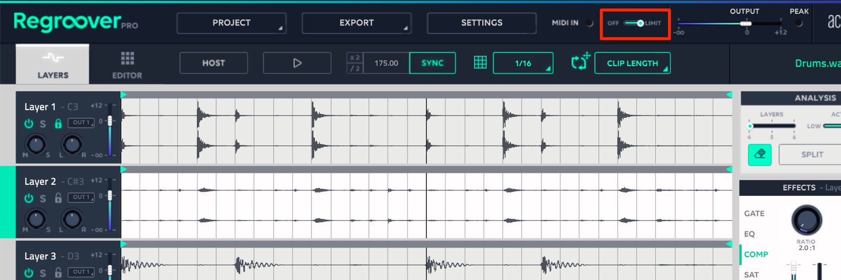
Task: Open the 1/16 grid size dropdown
Action: point(523,63)
